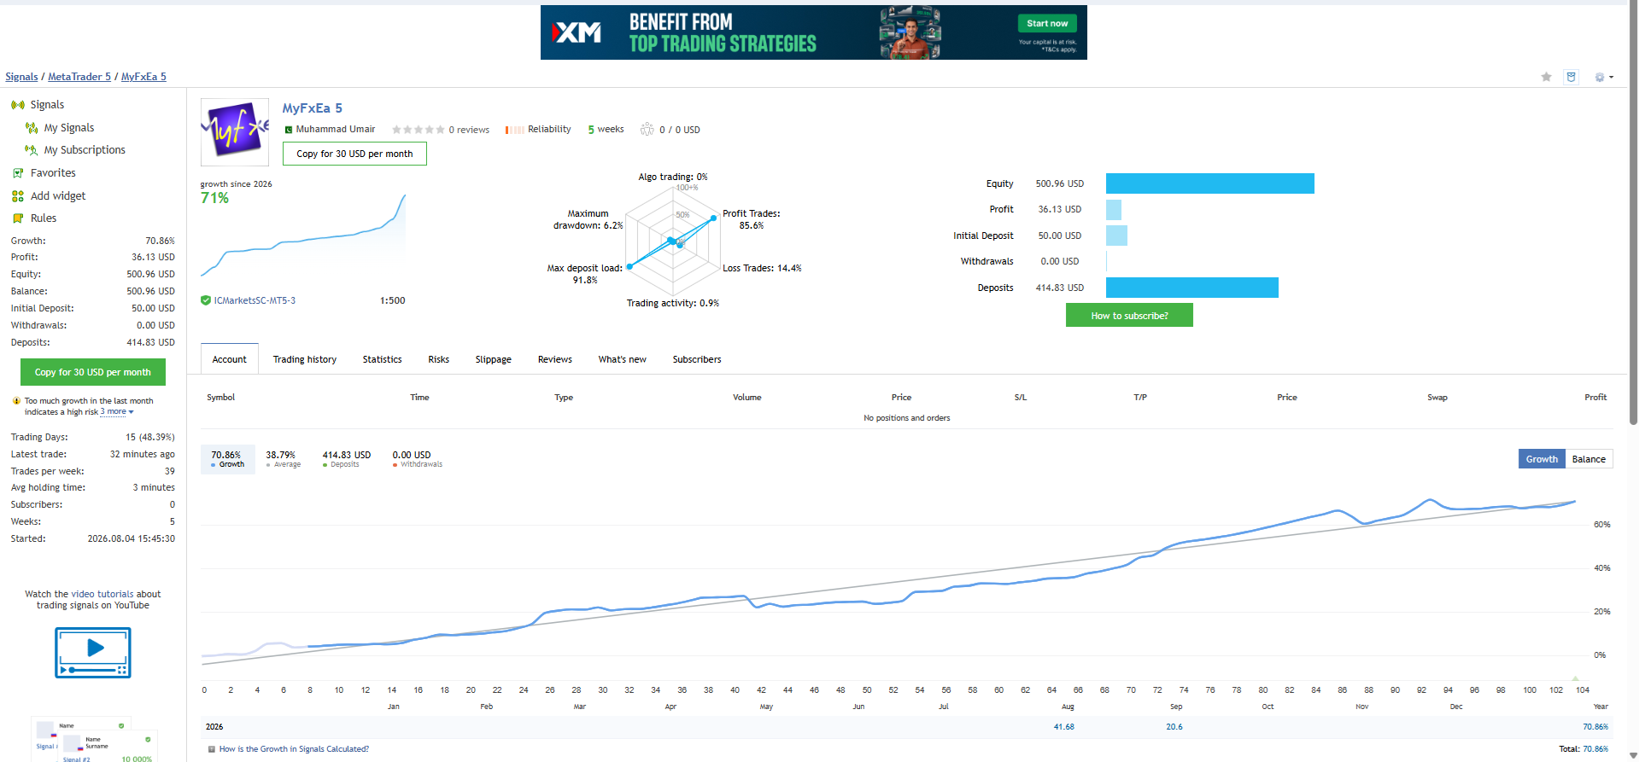Screen dimensions: 1639x762
Task: Open How is Growth Calculated link
Action: tap(294, 749)
